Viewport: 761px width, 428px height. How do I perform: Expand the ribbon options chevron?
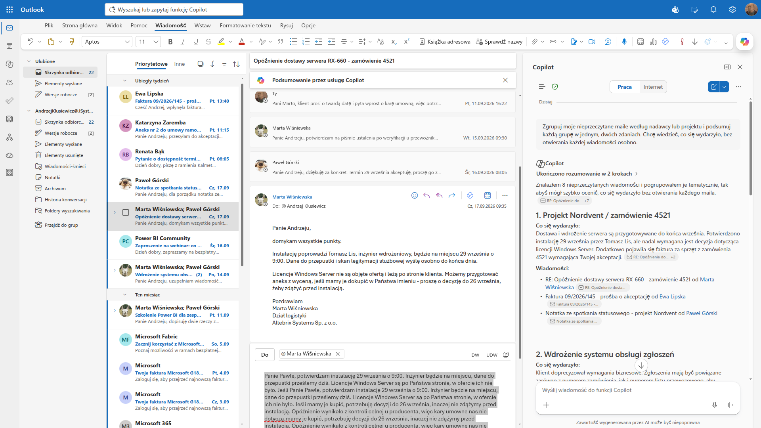(x=726, y=43)
